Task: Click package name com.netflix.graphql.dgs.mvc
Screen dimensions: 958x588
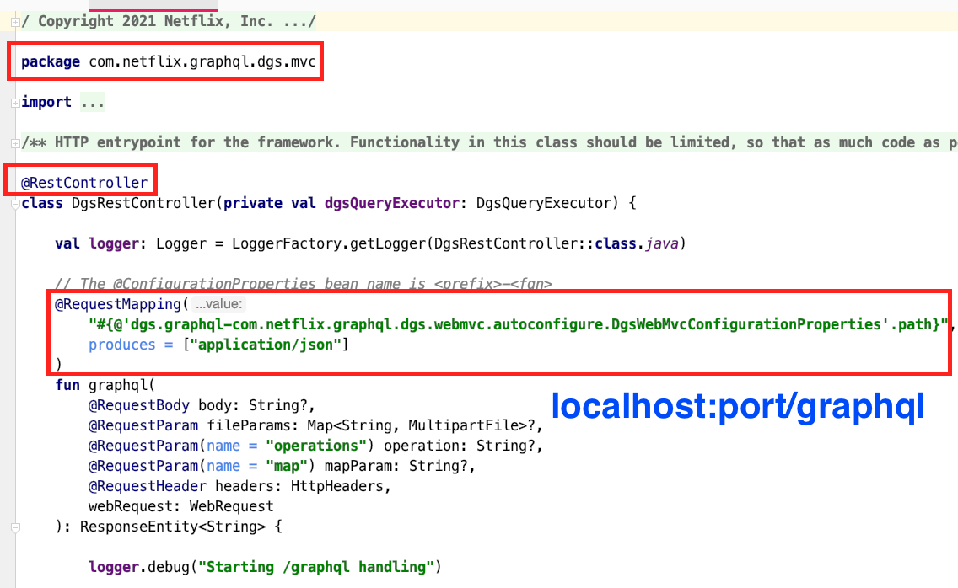Action: (x=202, y=61)
